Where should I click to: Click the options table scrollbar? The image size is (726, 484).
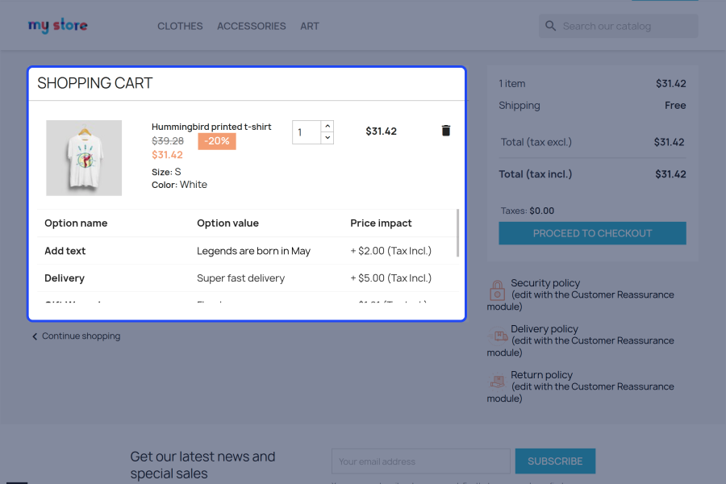coord(457,232)
